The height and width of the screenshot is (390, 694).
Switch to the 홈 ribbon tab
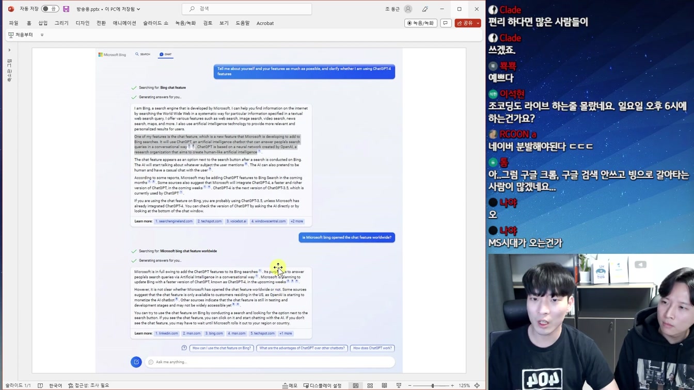[x=29, y=23]
